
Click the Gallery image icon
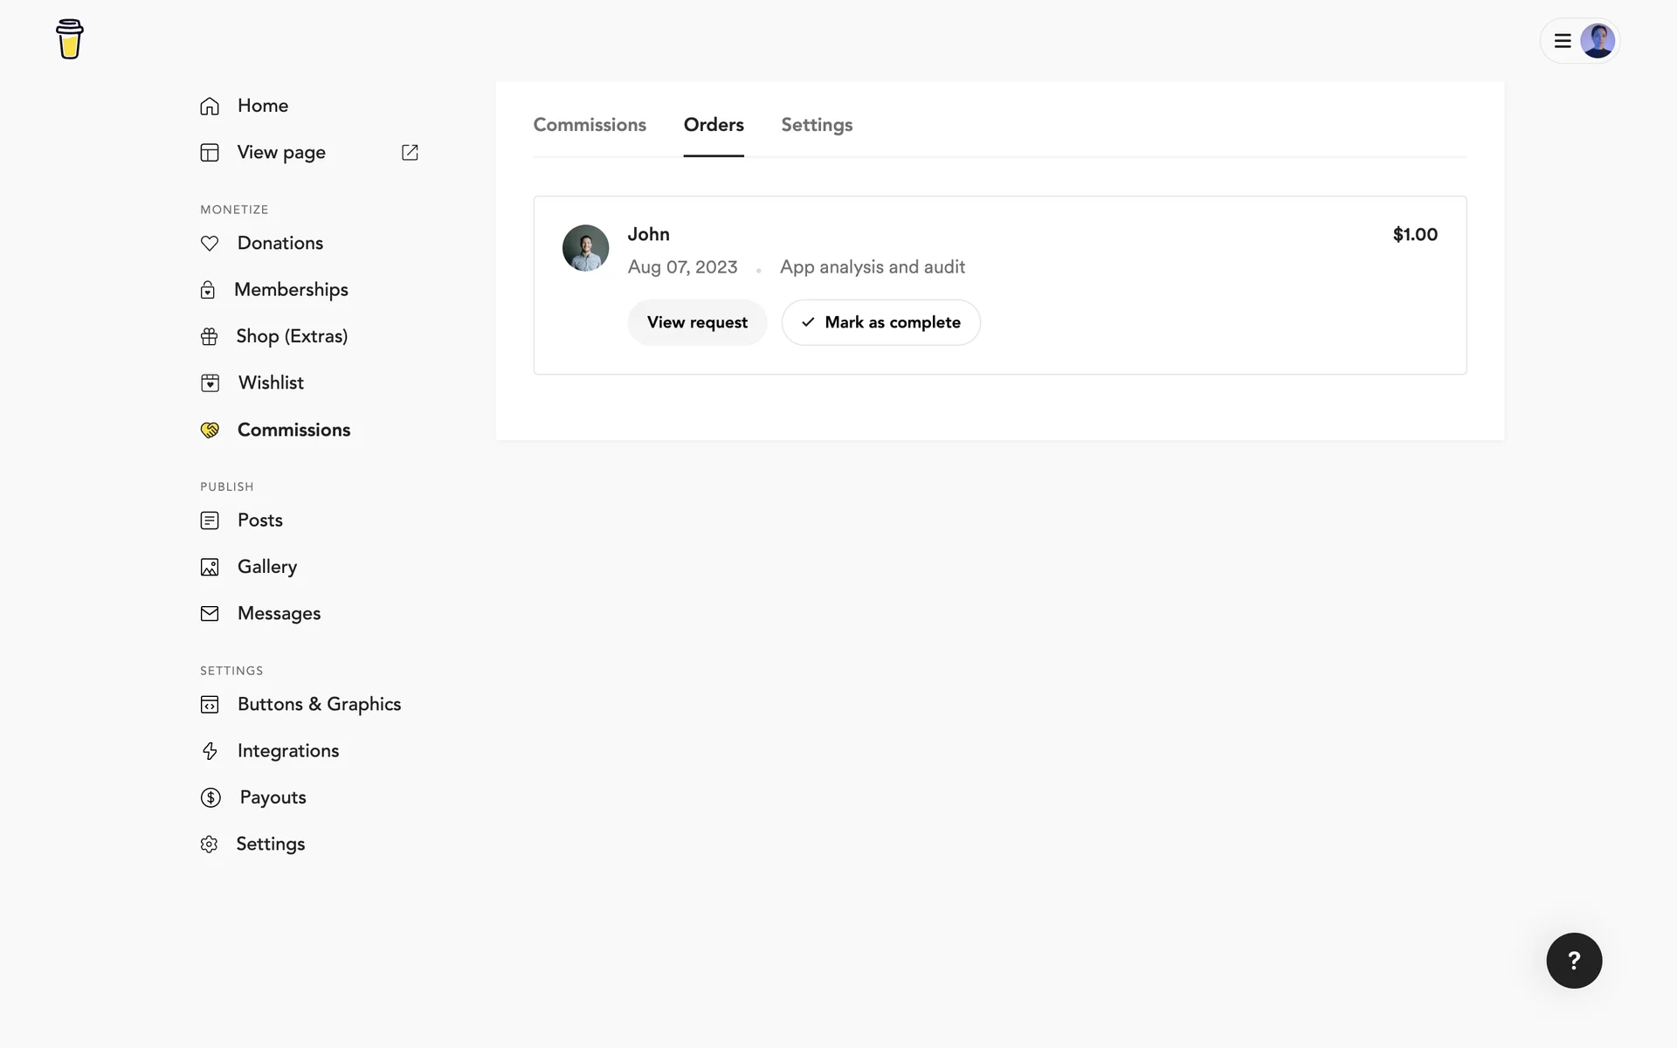coord(210,568)
